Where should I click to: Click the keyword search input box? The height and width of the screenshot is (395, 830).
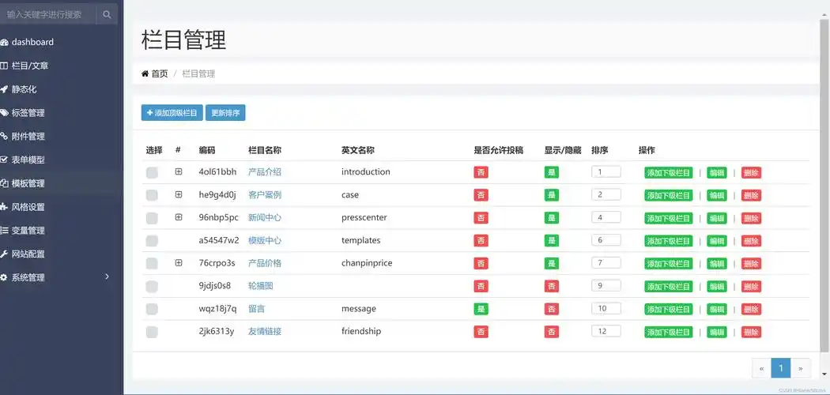tap(48, 14)
